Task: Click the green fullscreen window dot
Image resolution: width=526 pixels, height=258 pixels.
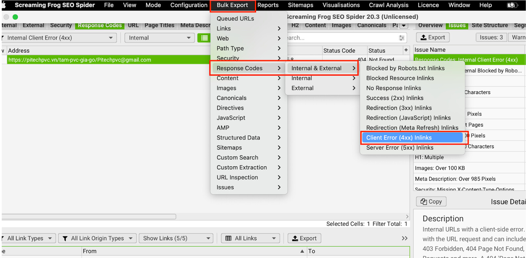Action: tap(15, 17)
